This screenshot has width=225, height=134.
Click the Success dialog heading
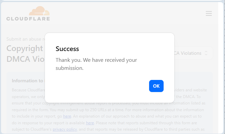pos(67,49)
